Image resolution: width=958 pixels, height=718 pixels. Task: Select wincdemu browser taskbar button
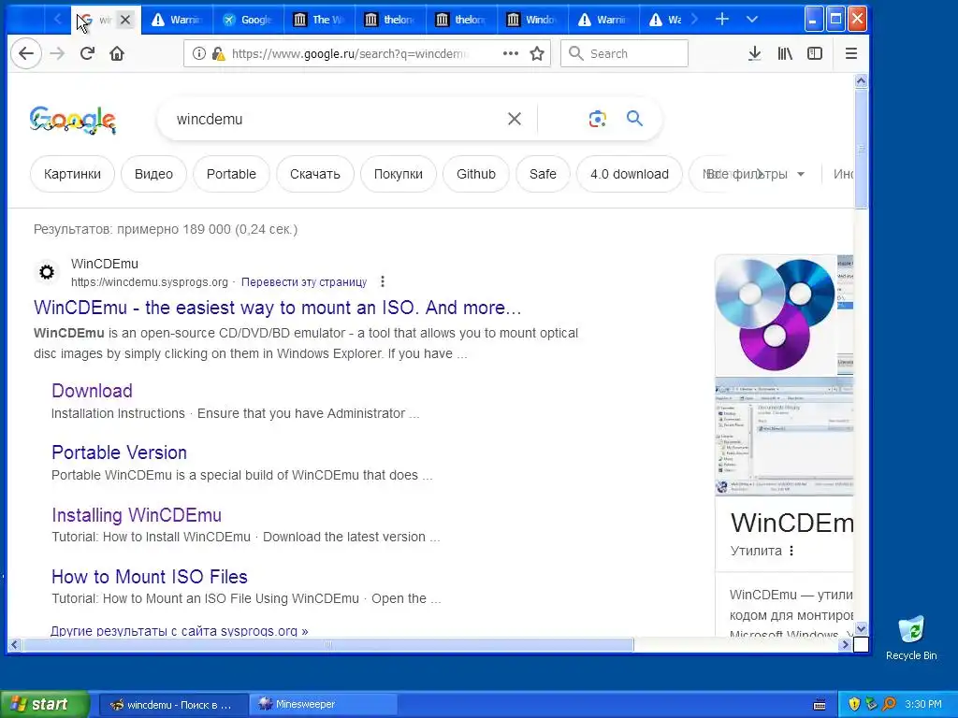173,705
